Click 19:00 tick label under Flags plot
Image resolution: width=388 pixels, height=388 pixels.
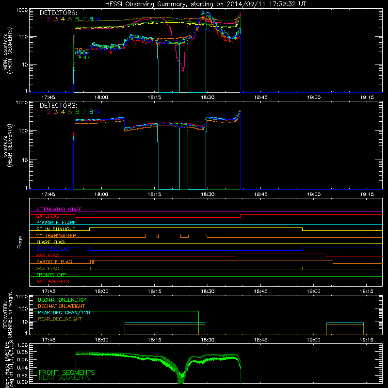314,291
